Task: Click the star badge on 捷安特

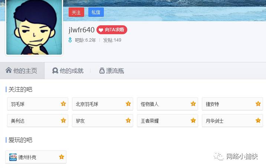Action: tap(258, 104)
